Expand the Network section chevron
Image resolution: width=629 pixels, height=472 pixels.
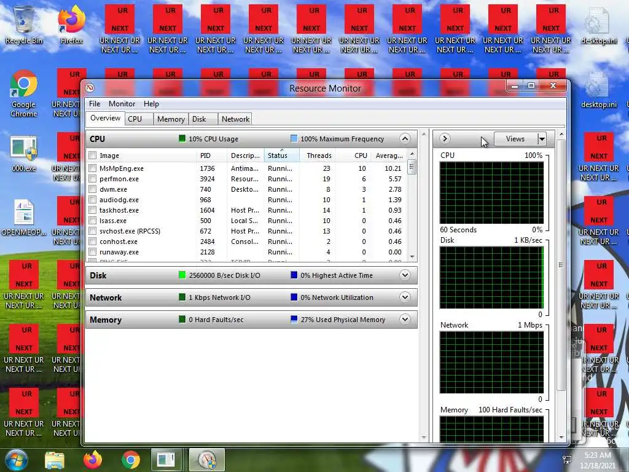click(x=405, y=297)
